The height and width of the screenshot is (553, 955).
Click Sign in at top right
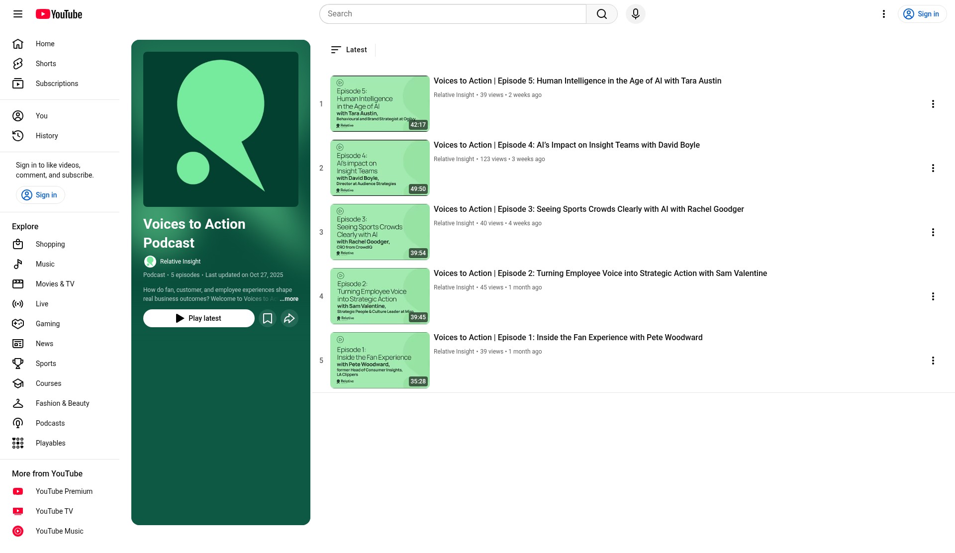click(922, 14)
